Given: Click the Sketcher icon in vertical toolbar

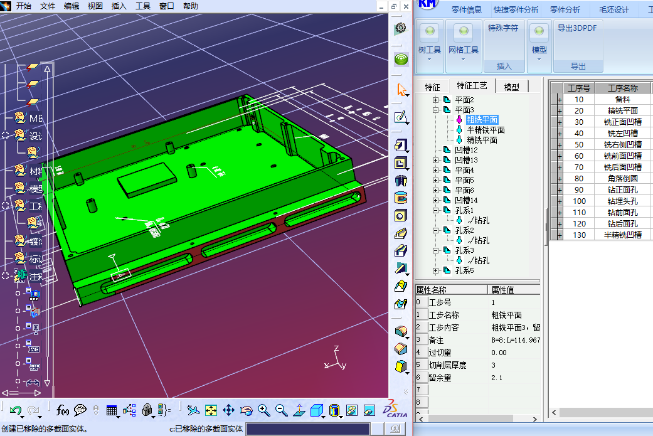Looking at the screenshot, I should point(401,117).
